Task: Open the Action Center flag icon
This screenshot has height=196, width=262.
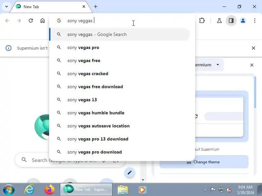Action: (x=213, y=190)
